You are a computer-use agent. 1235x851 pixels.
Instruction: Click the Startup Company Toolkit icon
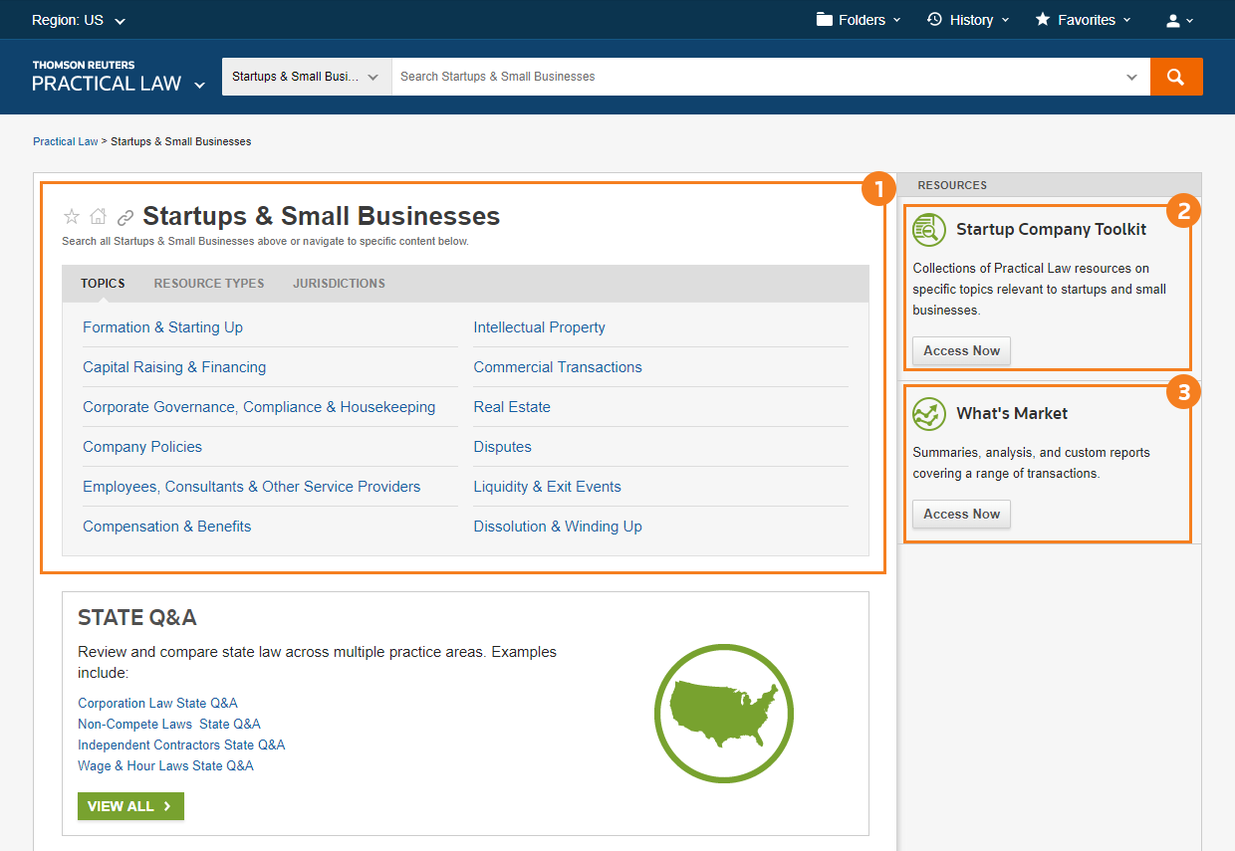929,230
